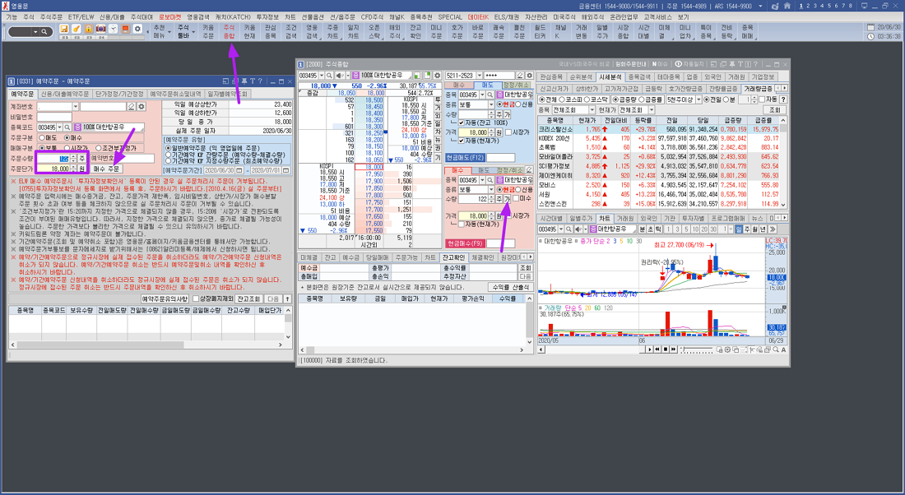
Task: Select 조건부지정가 radio option
Action: [99, 148]
